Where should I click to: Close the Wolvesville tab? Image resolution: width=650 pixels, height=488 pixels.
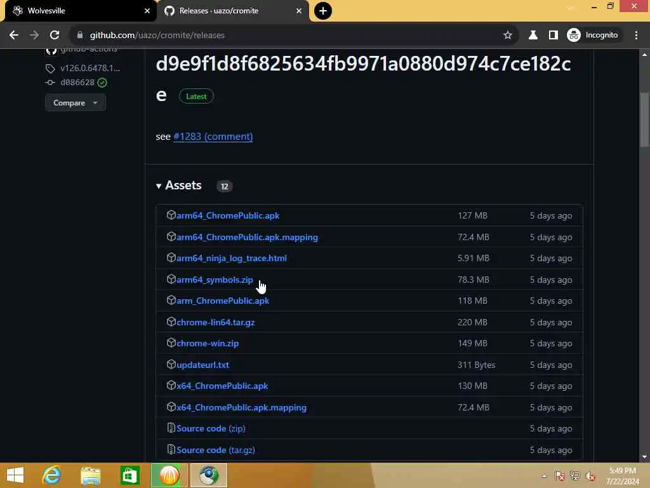[147, 11]
